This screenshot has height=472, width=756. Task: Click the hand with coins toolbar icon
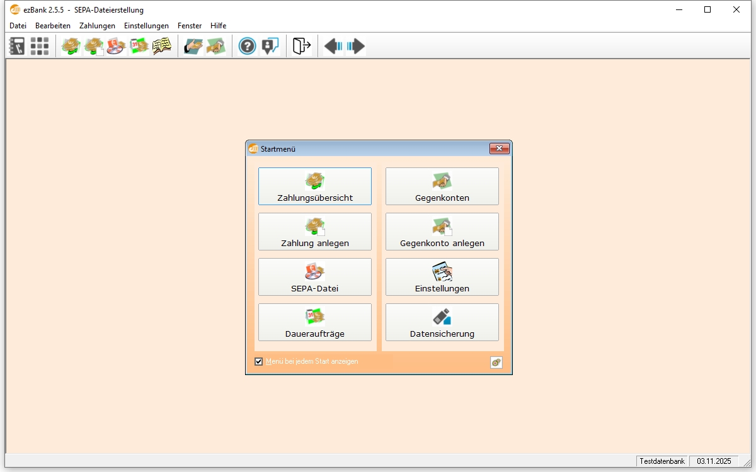pyautogui.click(x=193, y=46)
